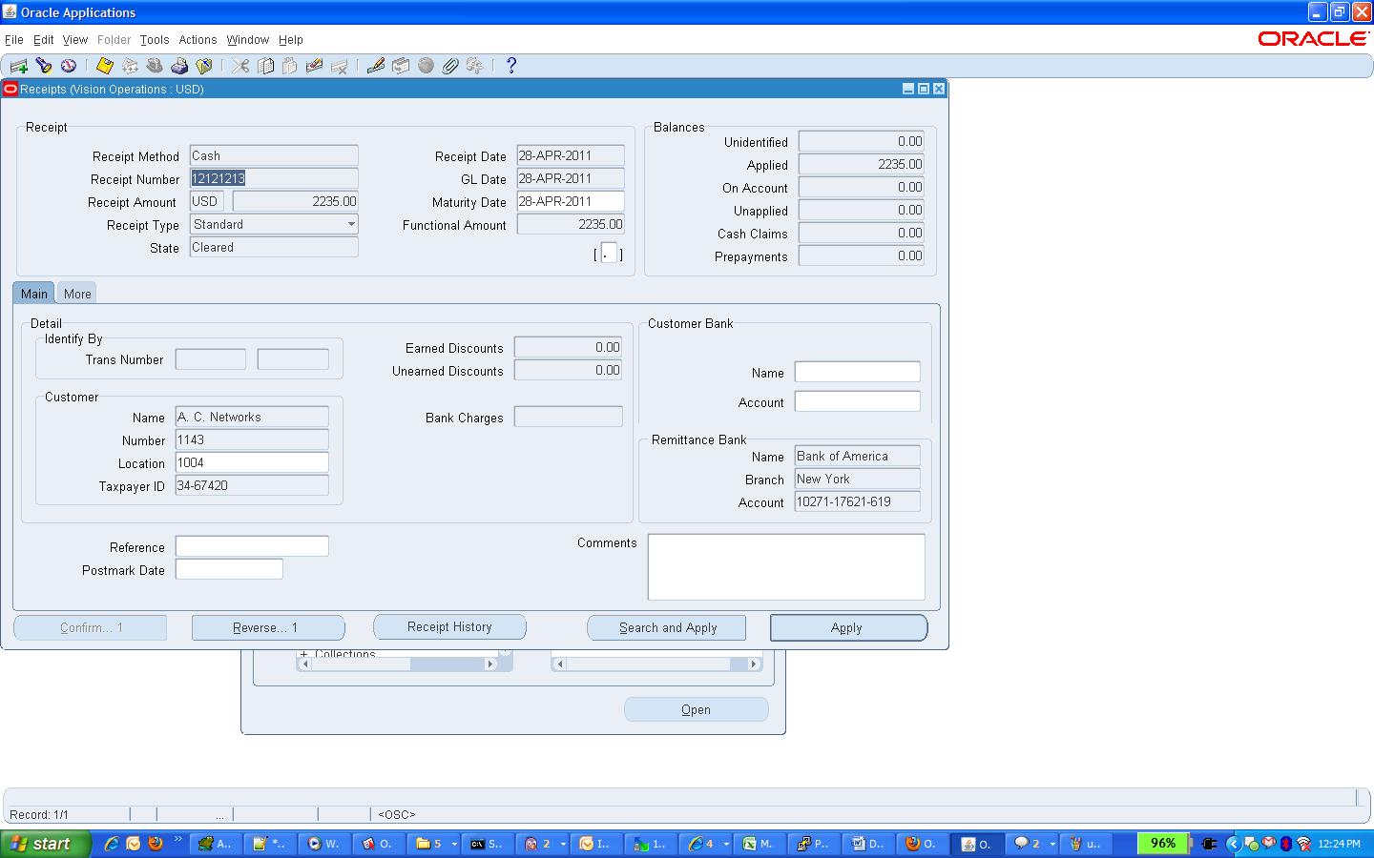1374x858 pixels.
Task: Click the Comments text area
Action: coord(786,567)
